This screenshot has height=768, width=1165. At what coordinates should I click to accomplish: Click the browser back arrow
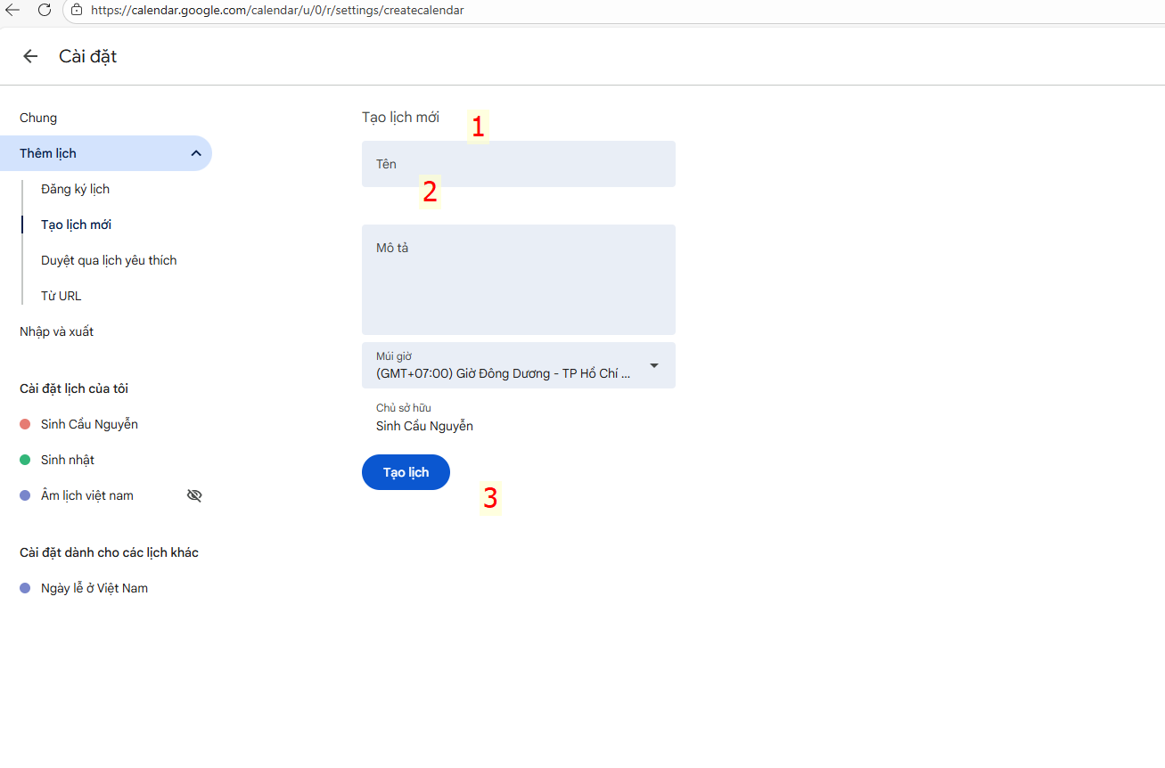click(12, 11)
